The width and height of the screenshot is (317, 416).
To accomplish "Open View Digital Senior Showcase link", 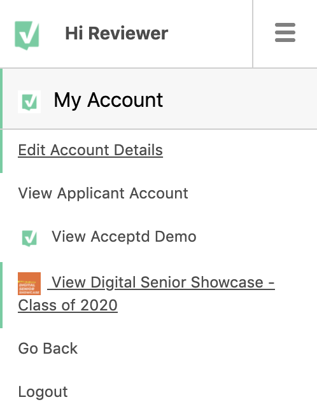I will point(146,293).
